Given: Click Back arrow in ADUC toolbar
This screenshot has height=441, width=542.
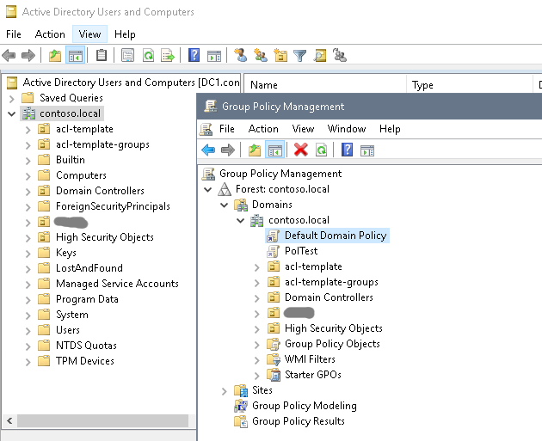Looking at the screenshot, I should tap(9, 55).
